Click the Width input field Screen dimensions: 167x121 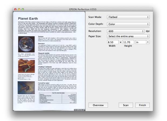point(113,42)
